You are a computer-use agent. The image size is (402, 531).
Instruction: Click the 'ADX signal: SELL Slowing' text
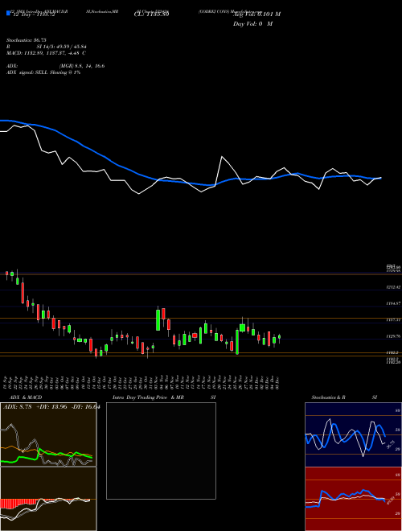[x=43, y=72]
